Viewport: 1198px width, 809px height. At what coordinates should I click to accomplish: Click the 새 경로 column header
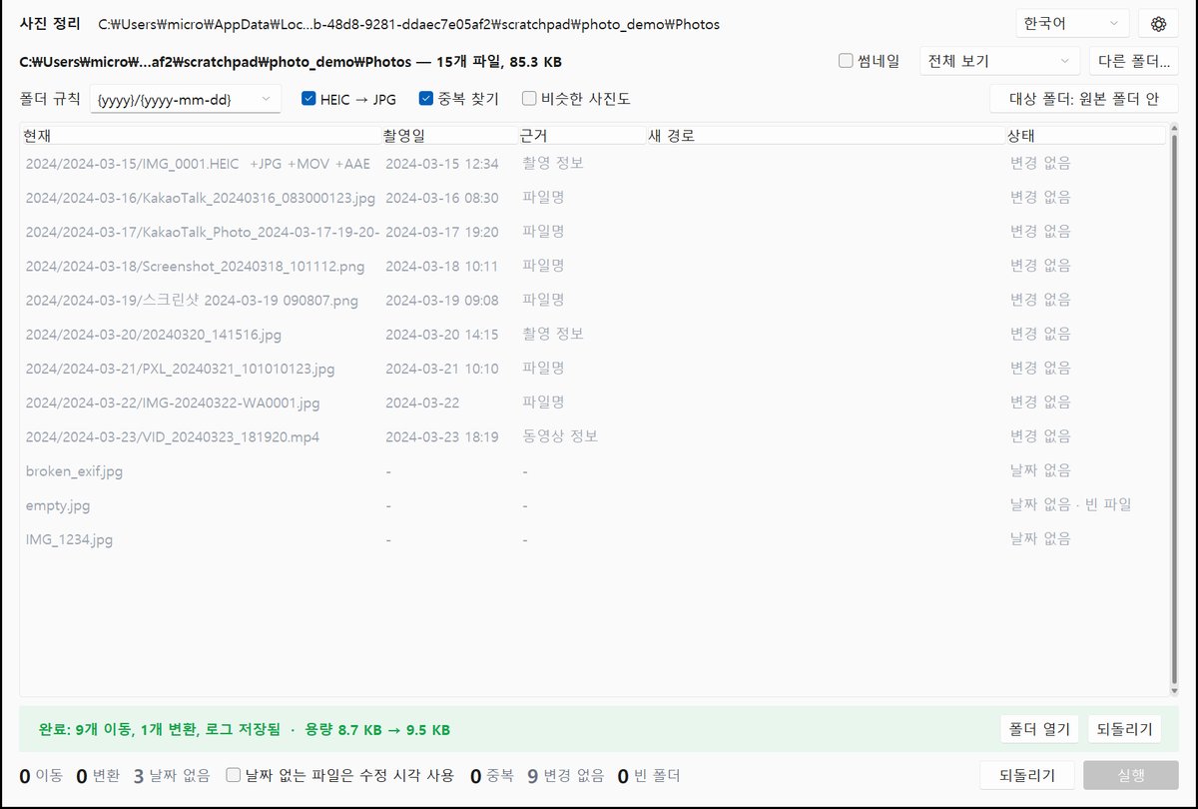click(825, 135)
